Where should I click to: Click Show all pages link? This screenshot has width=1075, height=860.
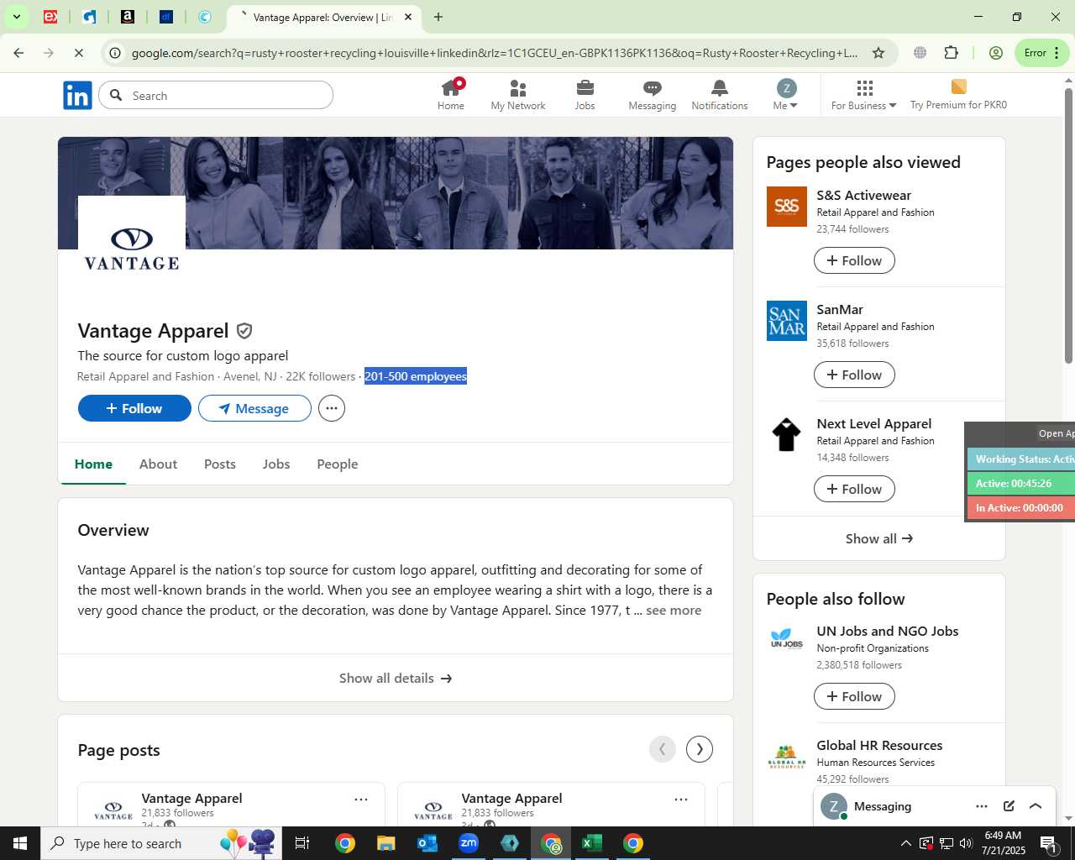(878, 538)
